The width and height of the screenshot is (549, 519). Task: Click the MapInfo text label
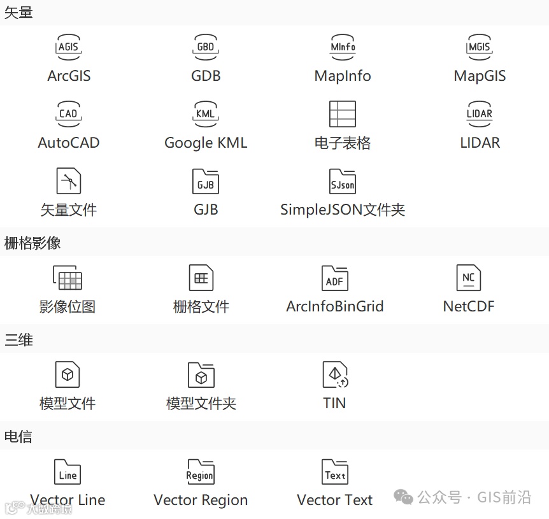click(x=343, y=76)
